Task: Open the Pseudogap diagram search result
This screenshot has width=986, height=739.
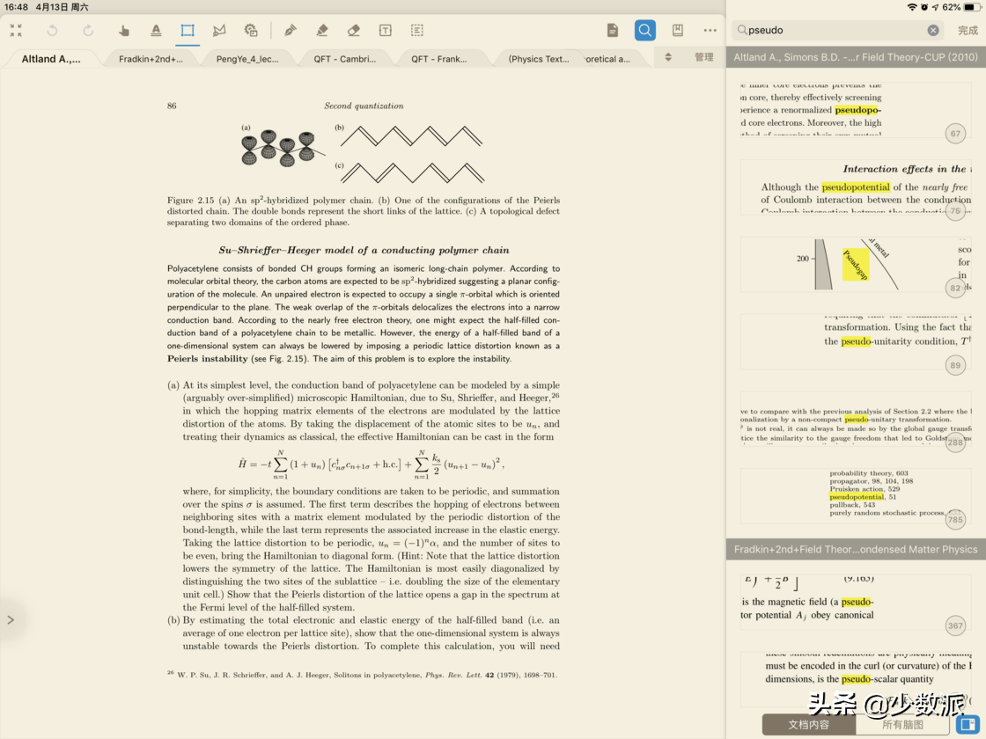Action: [855, 264]
